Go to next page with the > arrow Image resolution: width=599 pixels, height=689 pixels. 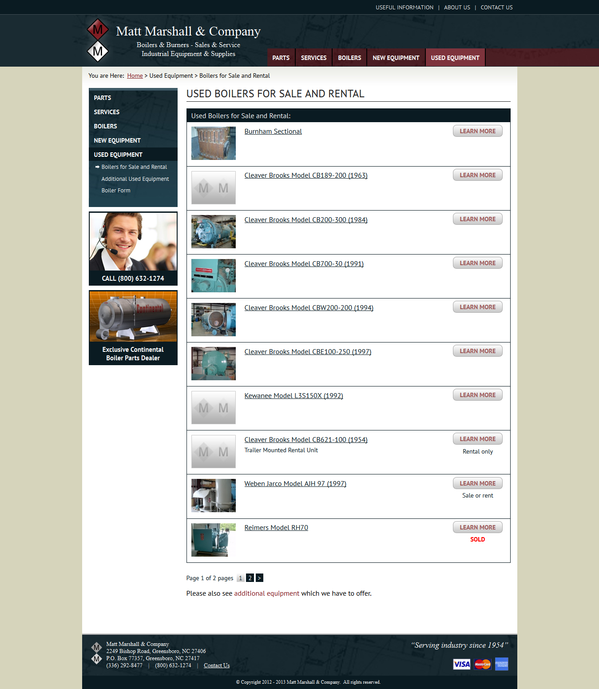click(x=259, y=578)
